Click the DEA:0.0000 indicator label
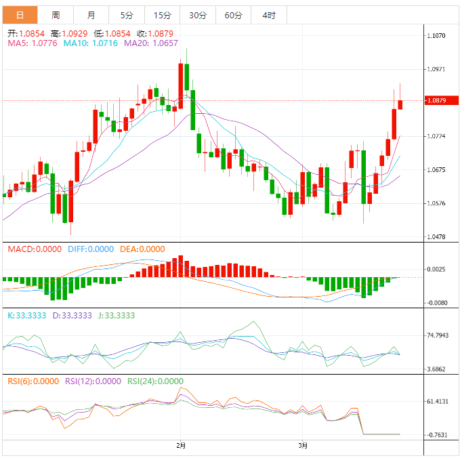The image size is (460, 458). [x=142, y=249]
